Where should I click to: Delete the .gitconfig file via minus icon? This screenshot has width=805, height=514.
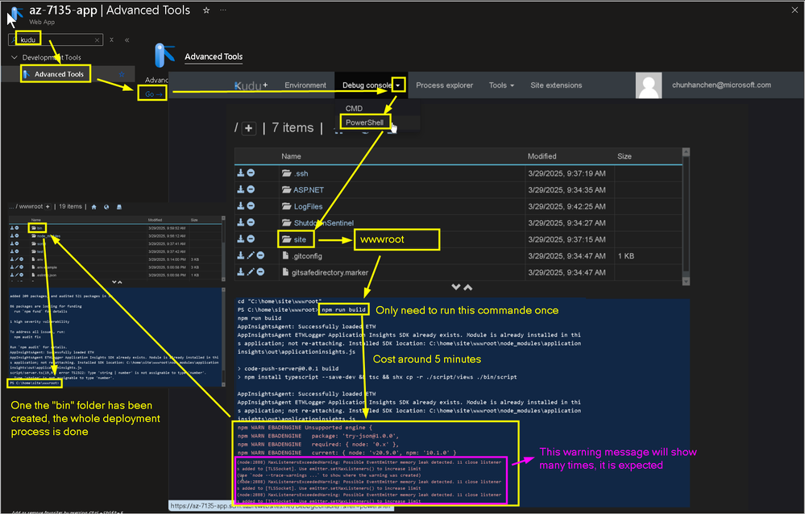[260, 255]
